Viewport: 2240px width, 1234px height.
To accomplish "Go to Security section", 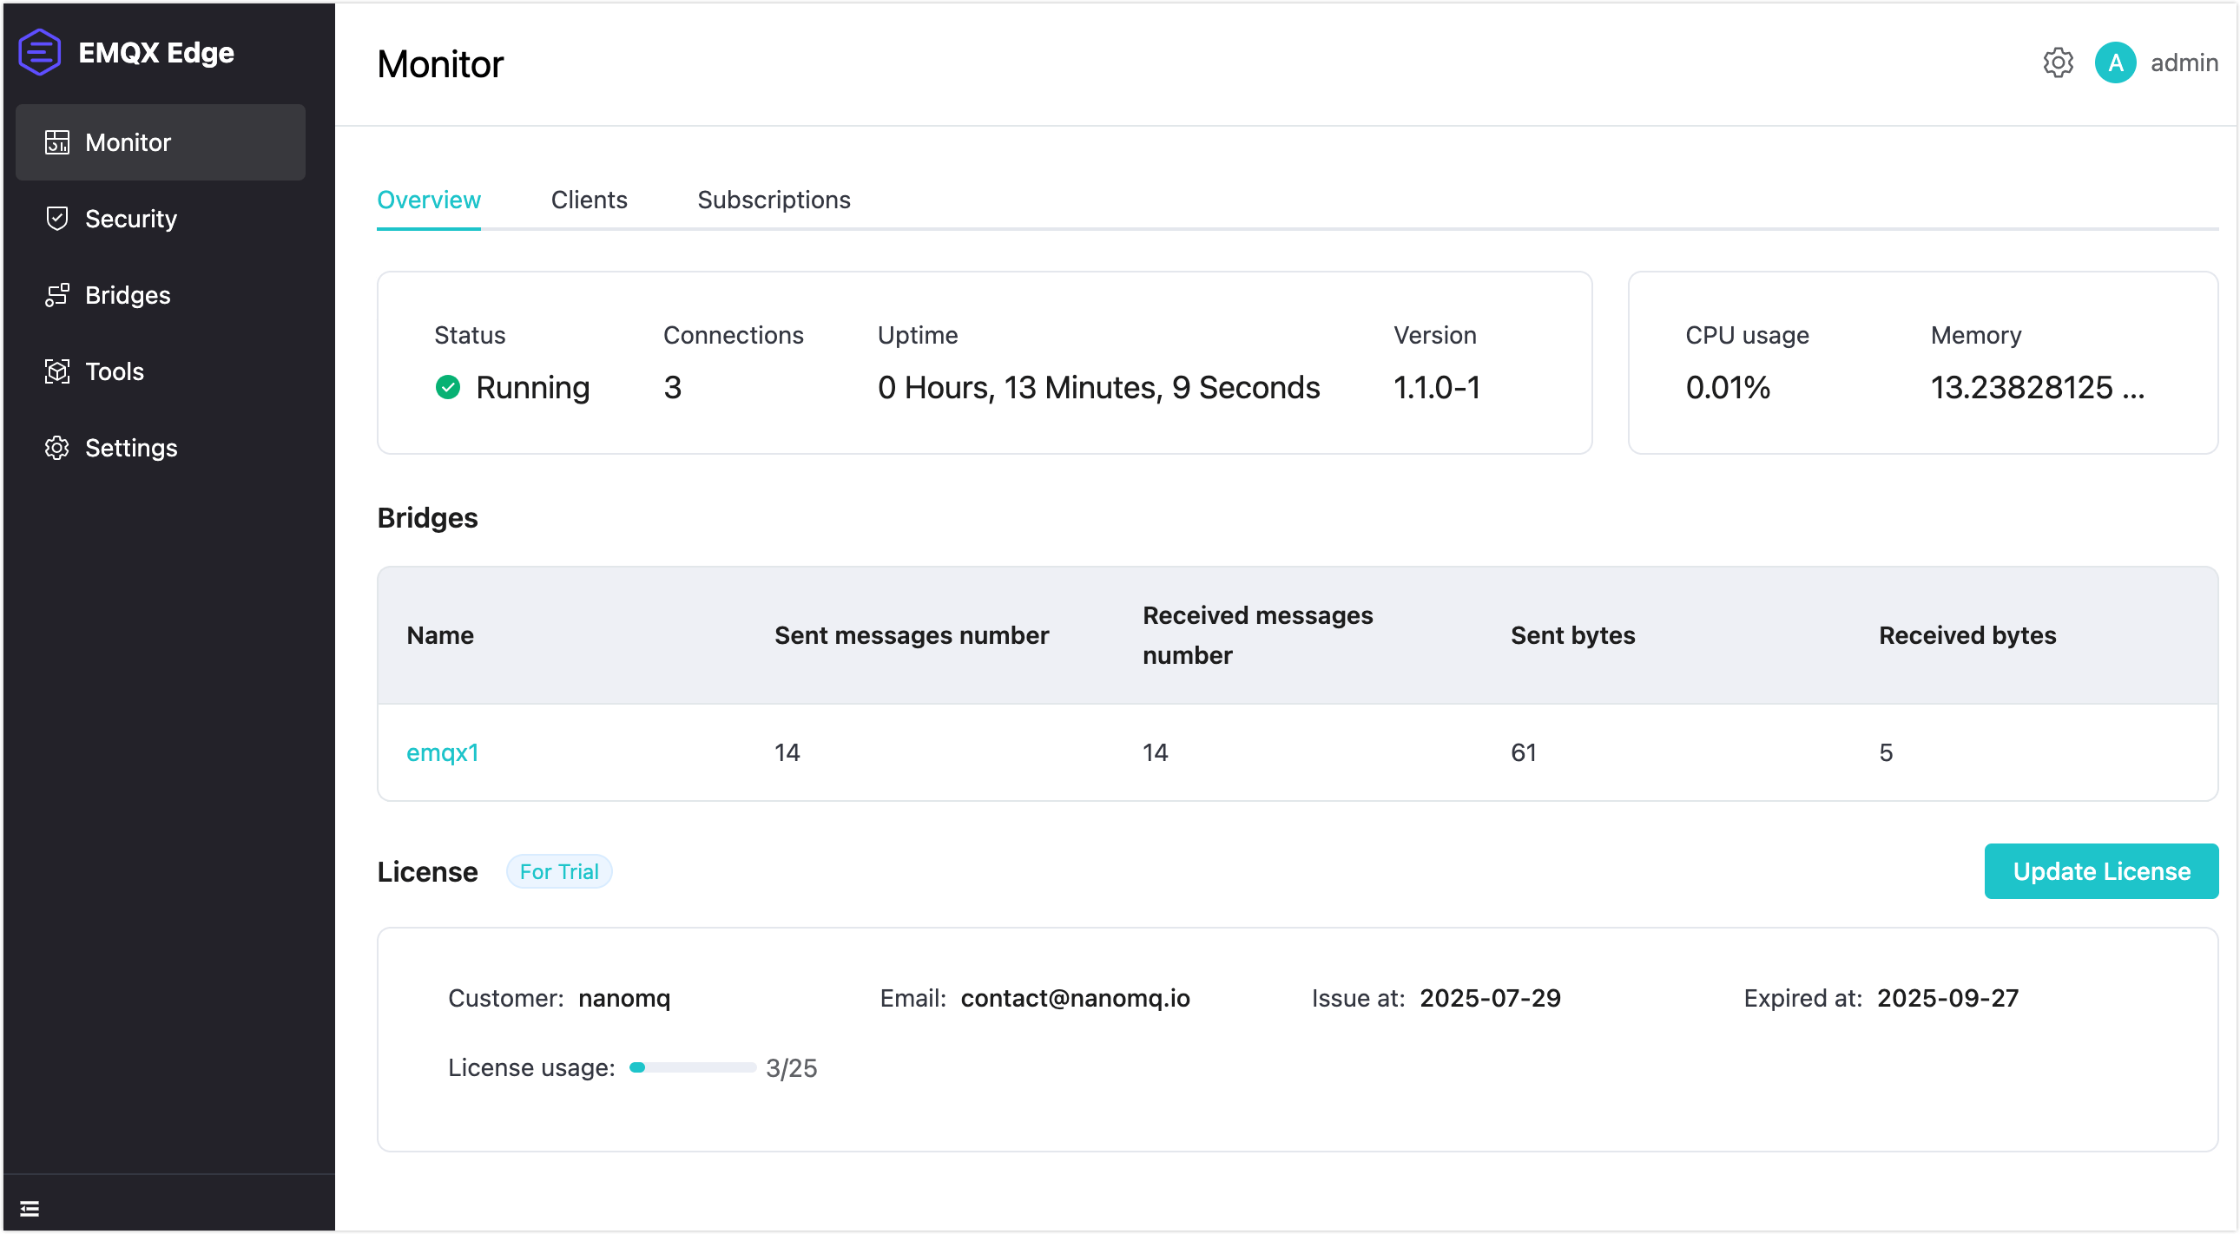I will pyautogui.click(x=160, y=219).
